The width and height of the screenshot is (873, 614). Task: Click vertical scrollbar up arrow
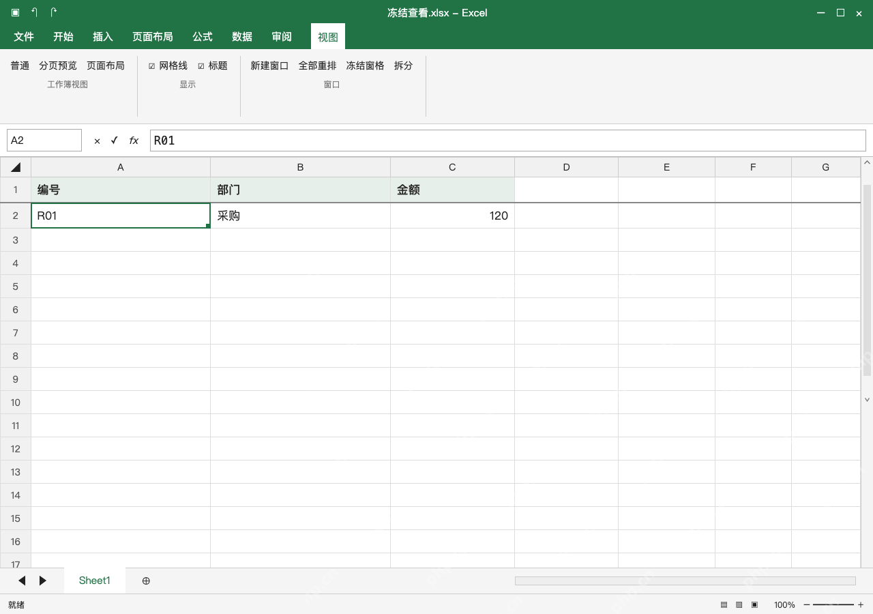[868, 162]
